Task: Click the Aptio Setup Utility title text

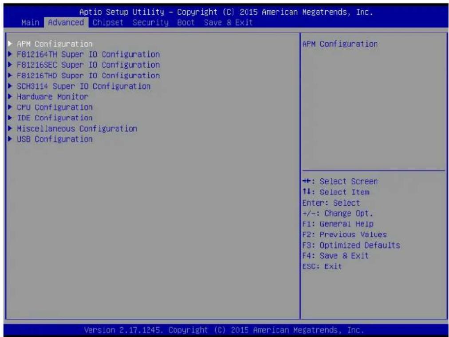Action: tap(226, 12)
